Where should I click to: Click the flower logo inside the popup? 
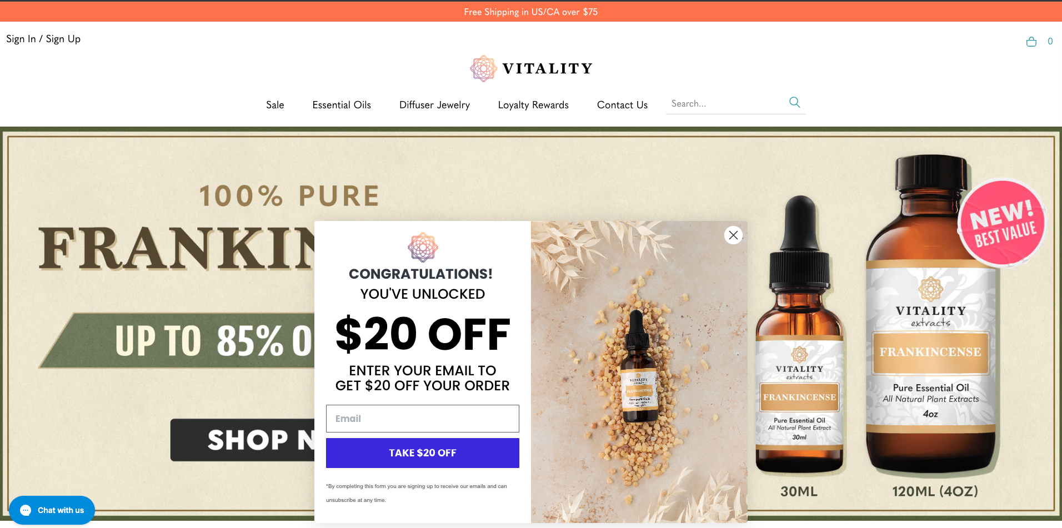(x=423, y=247)
